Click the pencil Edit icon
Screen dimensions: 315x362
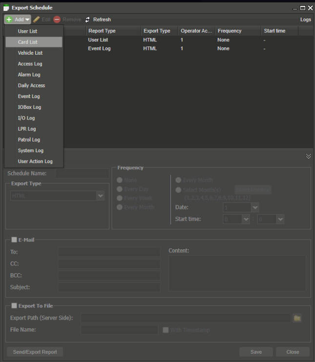36,20
